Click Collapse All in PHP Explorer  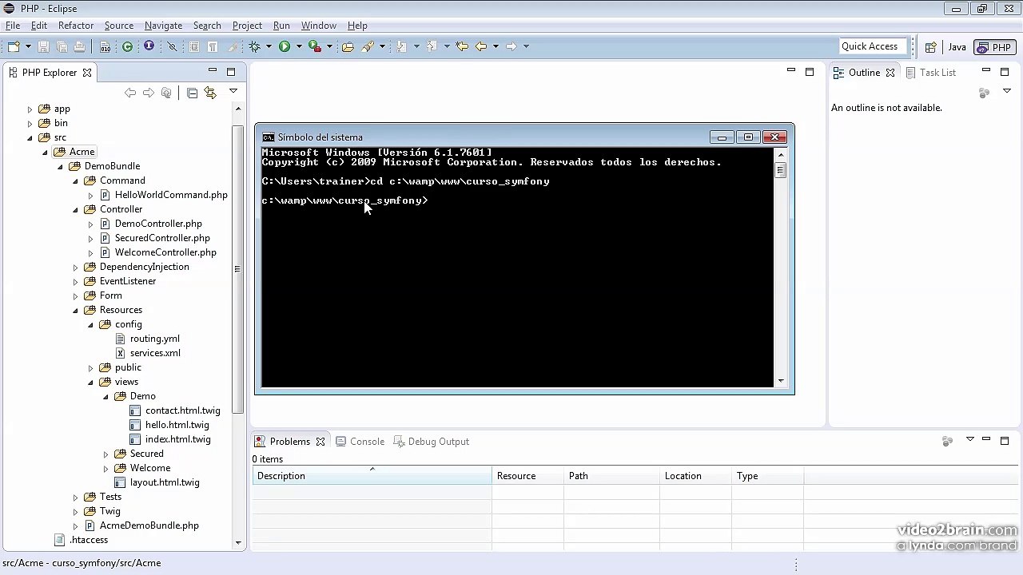[x=192, y=93]
